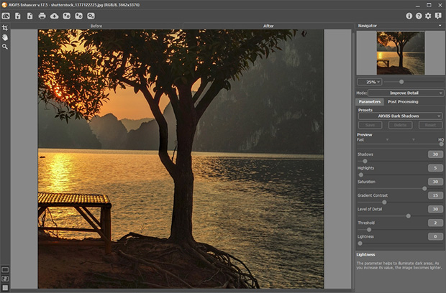The image size is (446, 293).
Task: Click the Print image icon
Action: point(42,16)
